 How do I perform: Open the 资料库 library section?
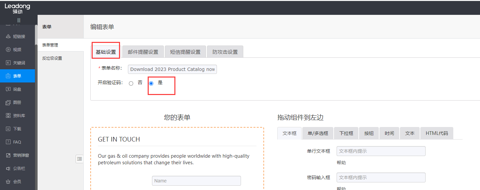tap(19, 115)
